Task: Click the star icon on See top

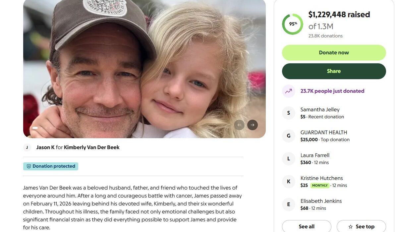Action: [351, 227]
